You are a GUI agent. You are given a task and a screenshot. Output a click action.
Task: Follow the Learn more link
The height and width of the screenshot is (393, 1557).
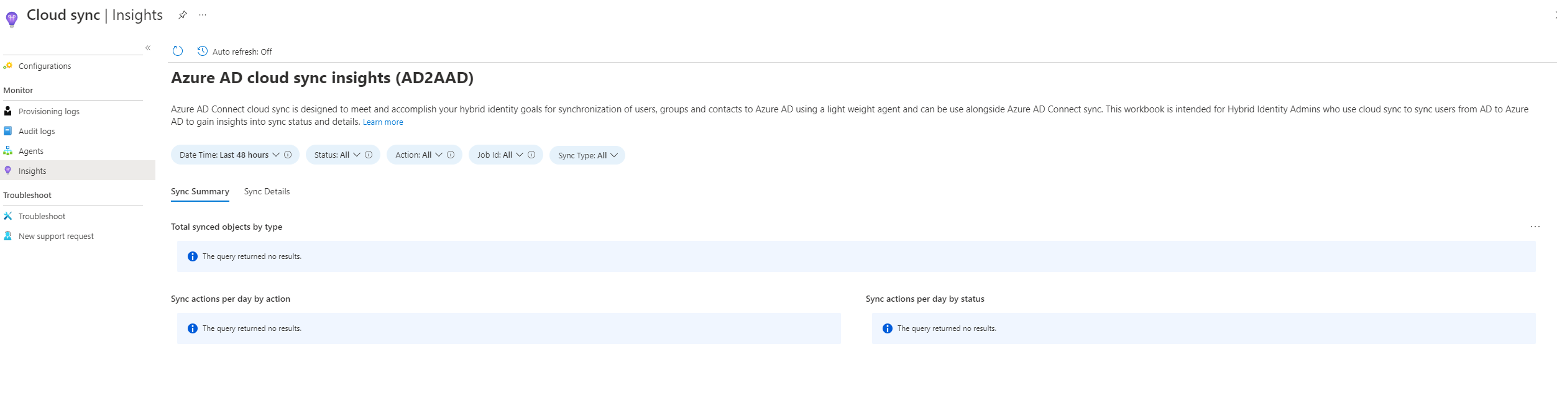pos(383,122)
